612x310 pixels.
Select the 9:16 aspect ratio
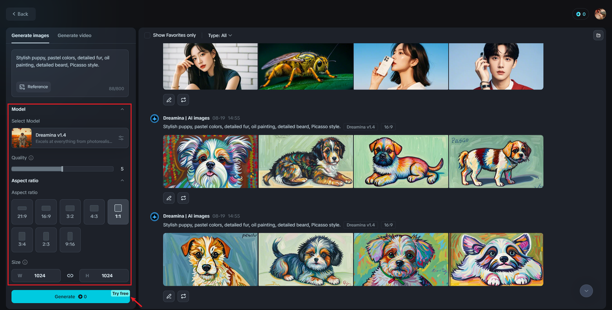70,240
